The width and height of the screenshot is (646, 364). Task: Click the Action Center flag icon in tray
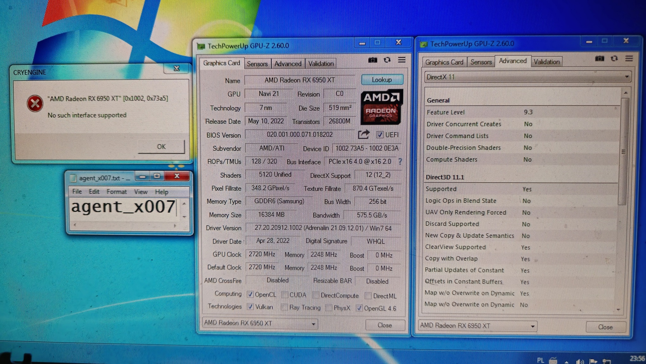click(x=593, y=361)
